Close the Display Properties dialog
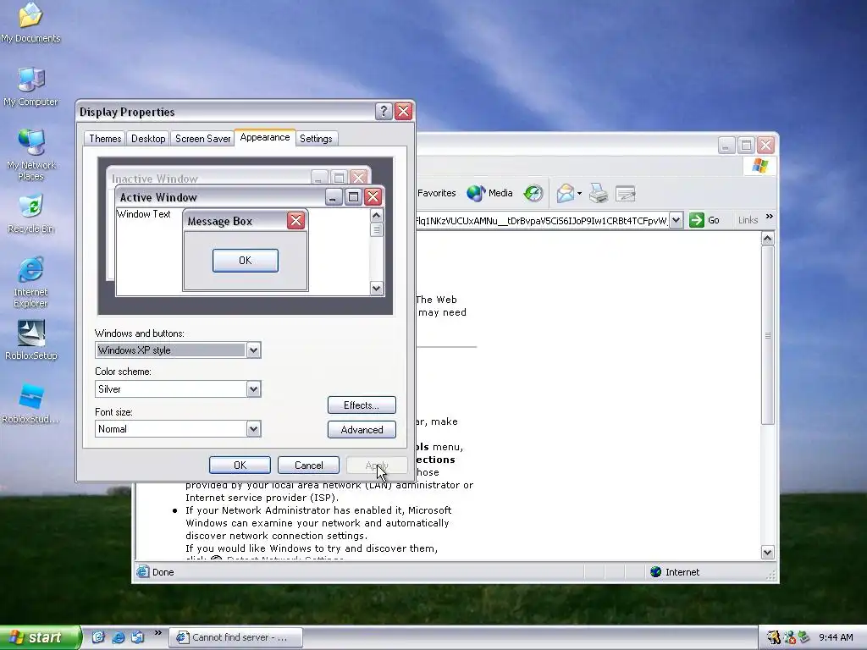Viewport: 867px width, 650px height. (x=404, y=111)
